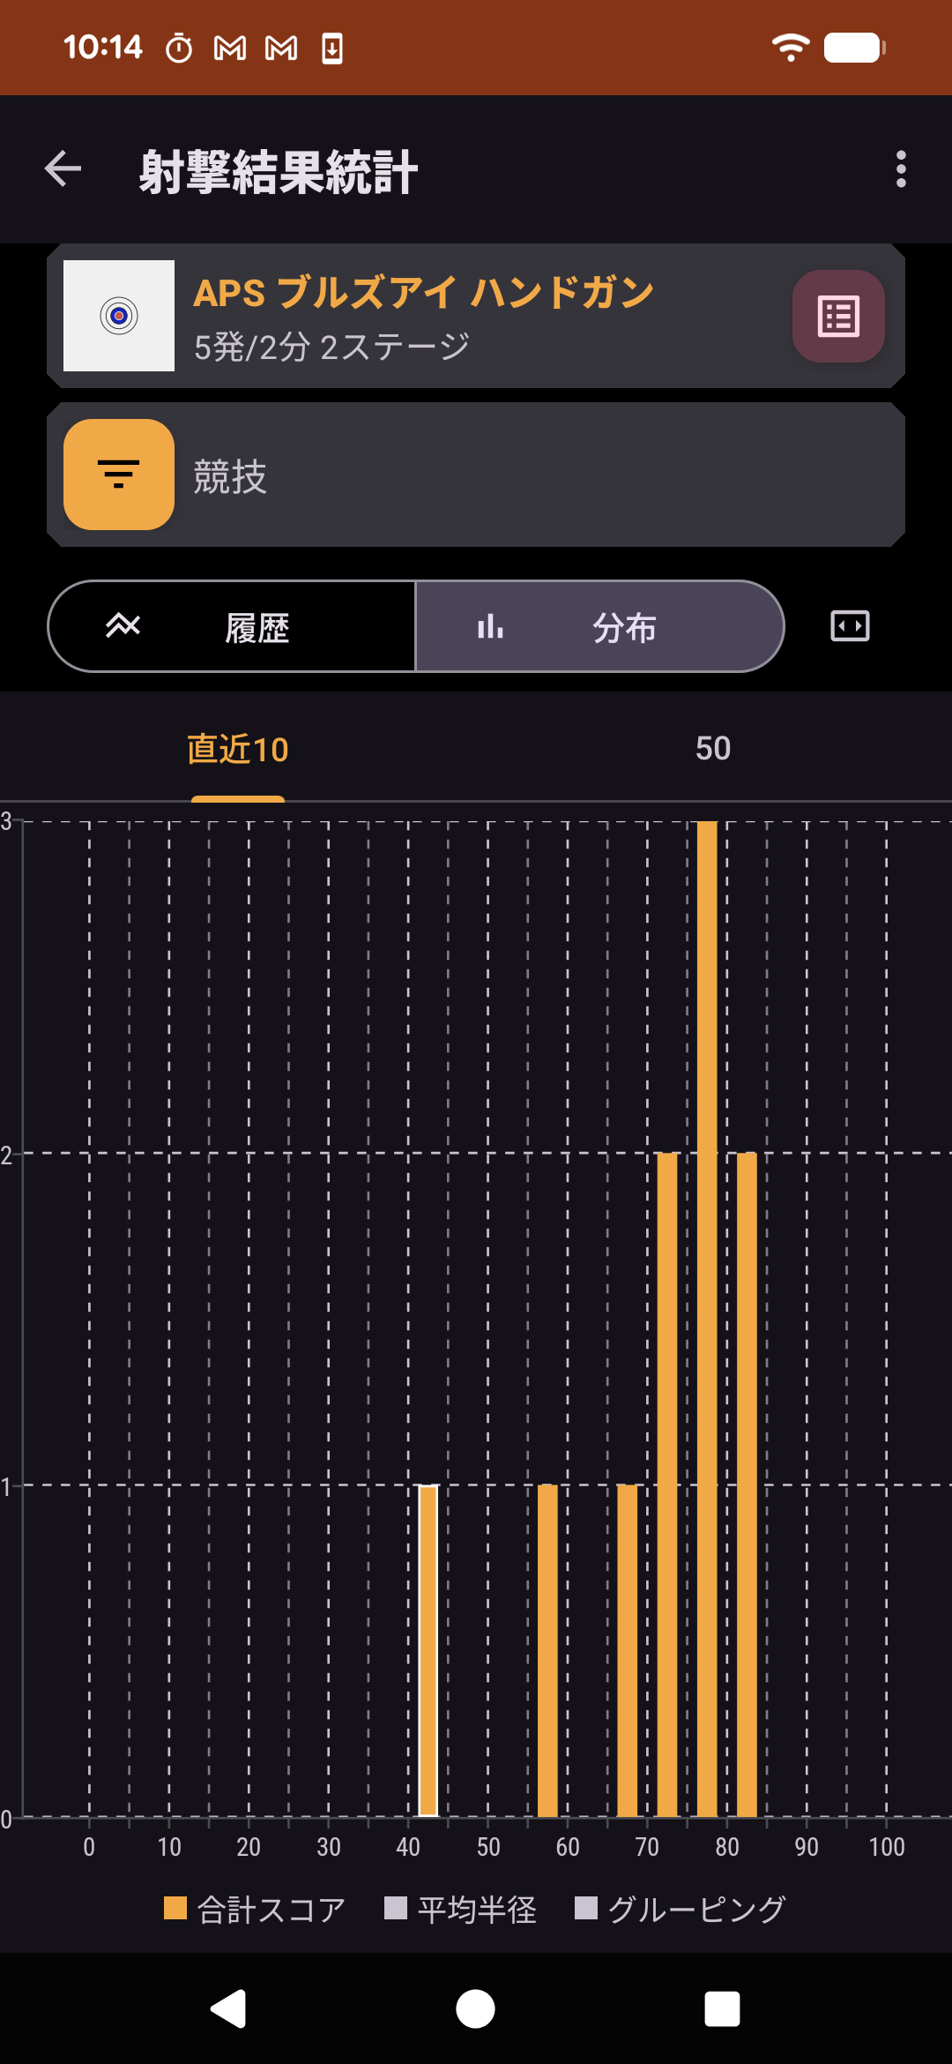Viewport: 952px width, 2064px height.
Task: Open the orange filter button
Action: (119, 475)
